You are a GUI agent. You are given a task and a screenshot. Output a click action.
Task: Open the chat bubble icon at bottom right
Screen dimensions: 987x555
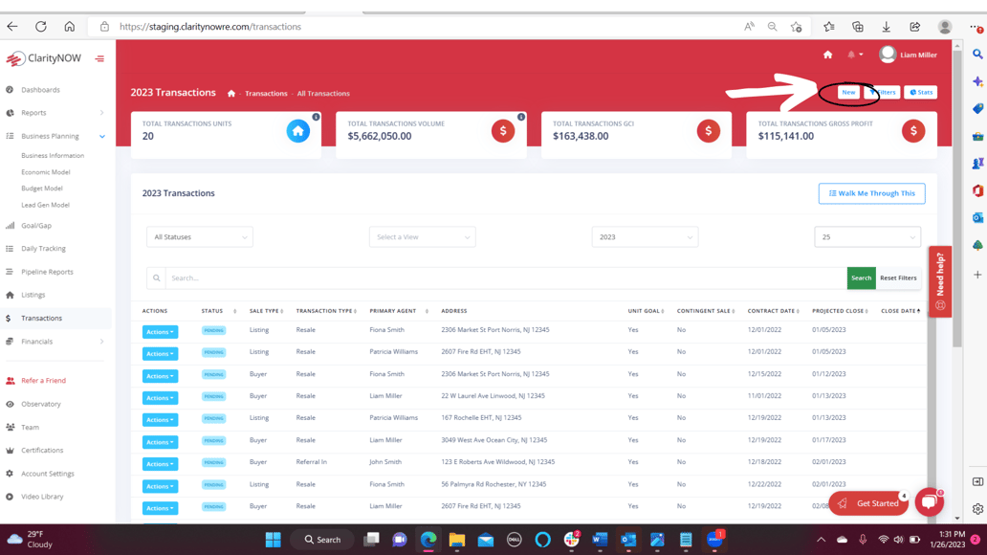coord(929,501)
